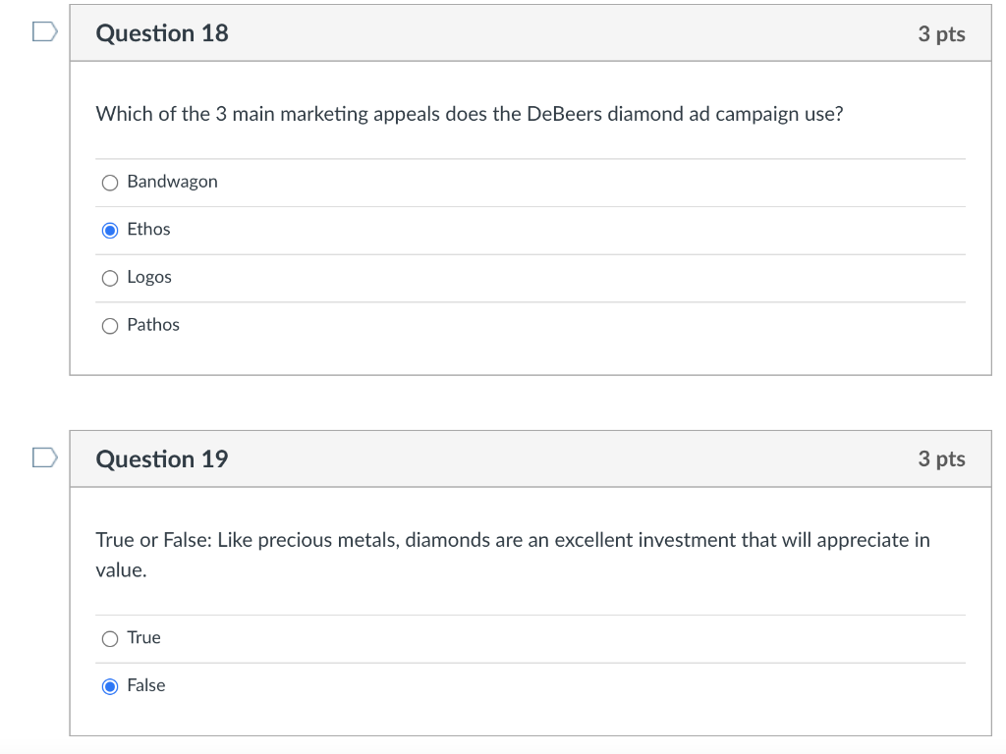
Task: Click the selected Ethos radio button
Action: point(110,230)
